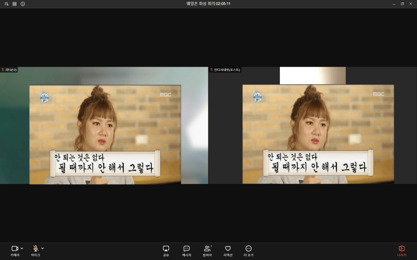Open the 참여자 participants list

pyautogui.click(x=207, y=251)
